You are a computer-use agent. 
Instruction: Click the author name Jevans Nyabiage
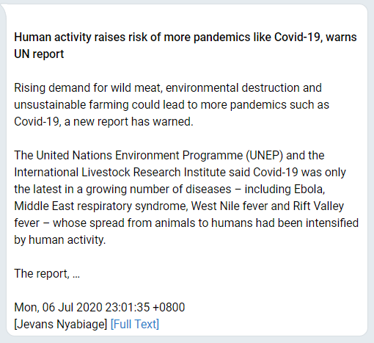click(x=61, y=324)
